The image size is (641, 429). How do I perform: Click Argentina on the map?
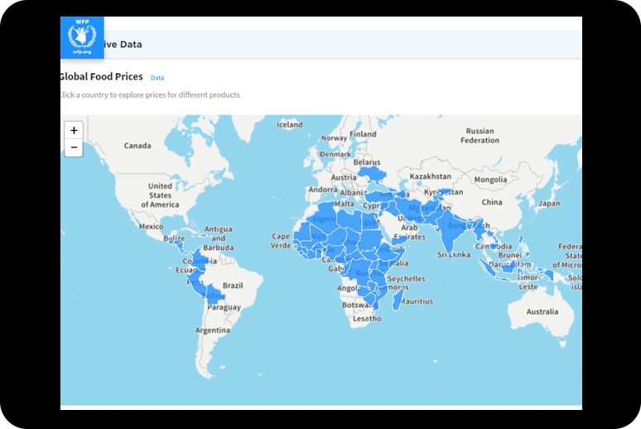click(212, 330)
